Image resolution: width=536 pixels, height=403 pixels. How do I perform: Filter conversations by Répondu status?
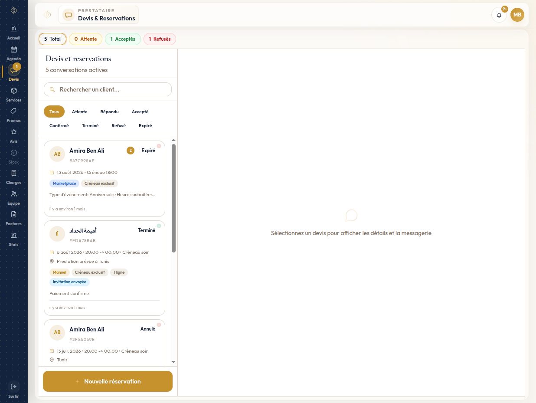(109, 112)
